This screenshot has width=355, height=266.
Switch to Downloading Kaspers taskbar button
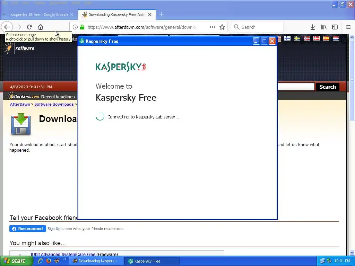coord(96,261)
